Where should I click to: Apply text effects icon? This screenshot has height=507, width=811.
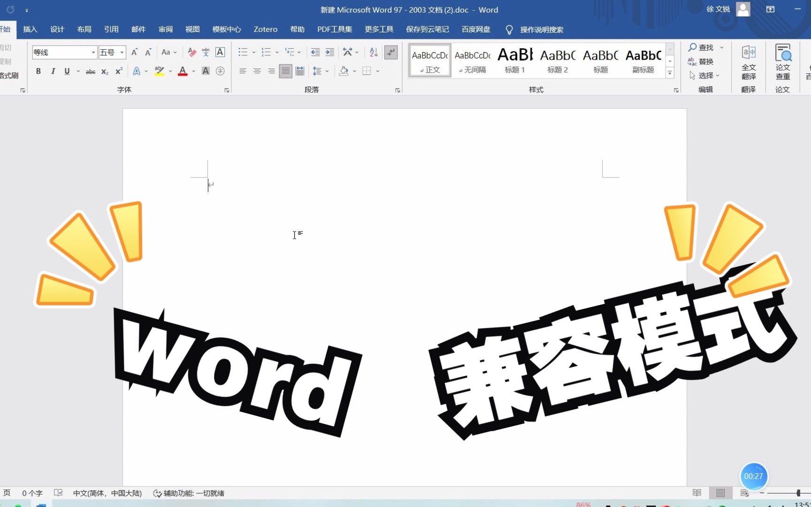[x=137, y=71]
